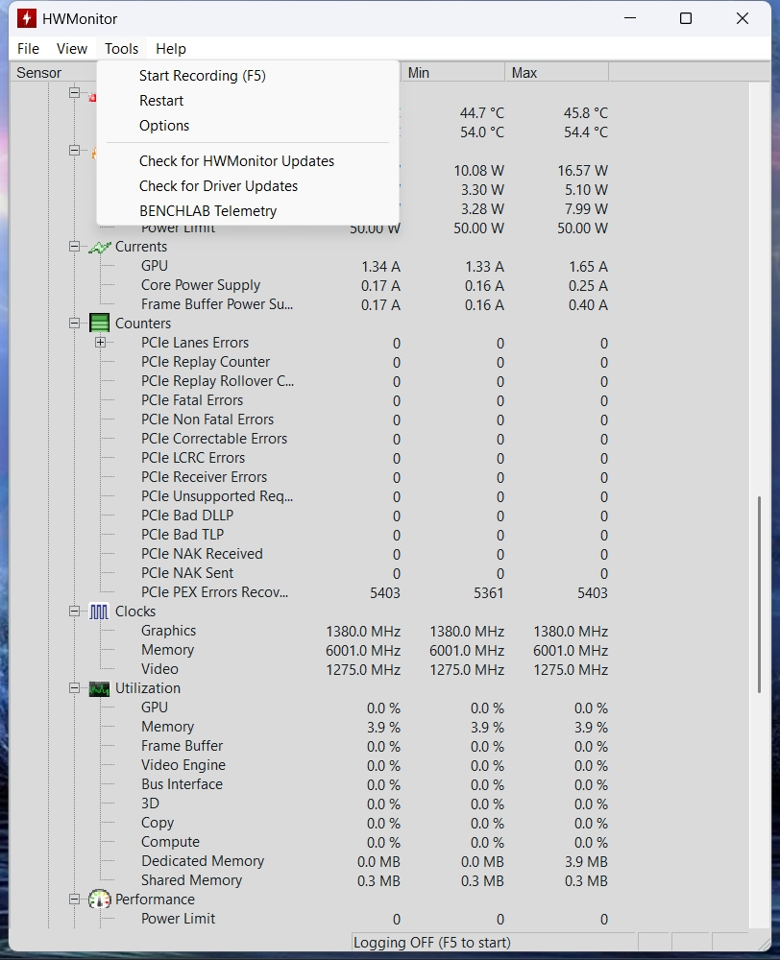Click the Performance gauge icon

click(99, 900)
